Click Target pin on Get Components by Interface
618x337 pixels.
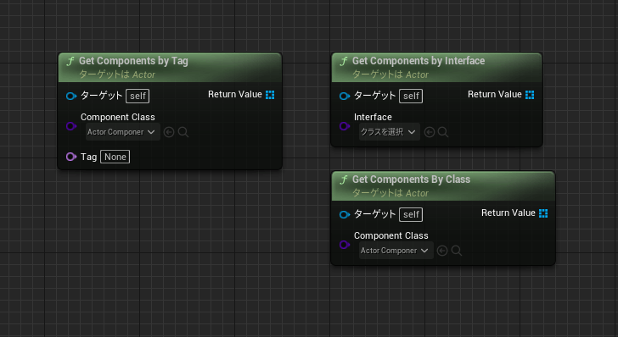pyautogui.click(x=344, y=96)
